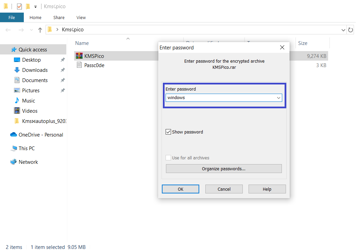Viewport: 356px width, 252px height.
Task: Open the Recent locations dropdown arrow
Action: (x=31, y=30)
